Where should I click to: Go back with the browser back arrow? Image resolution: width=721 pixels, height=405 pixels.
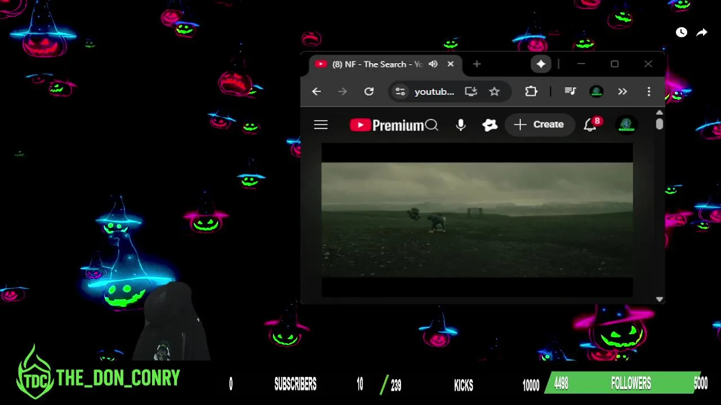coord(317,92)
